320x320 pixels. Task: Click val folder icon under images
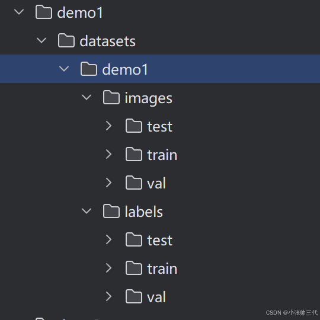(x=134, y=183)
